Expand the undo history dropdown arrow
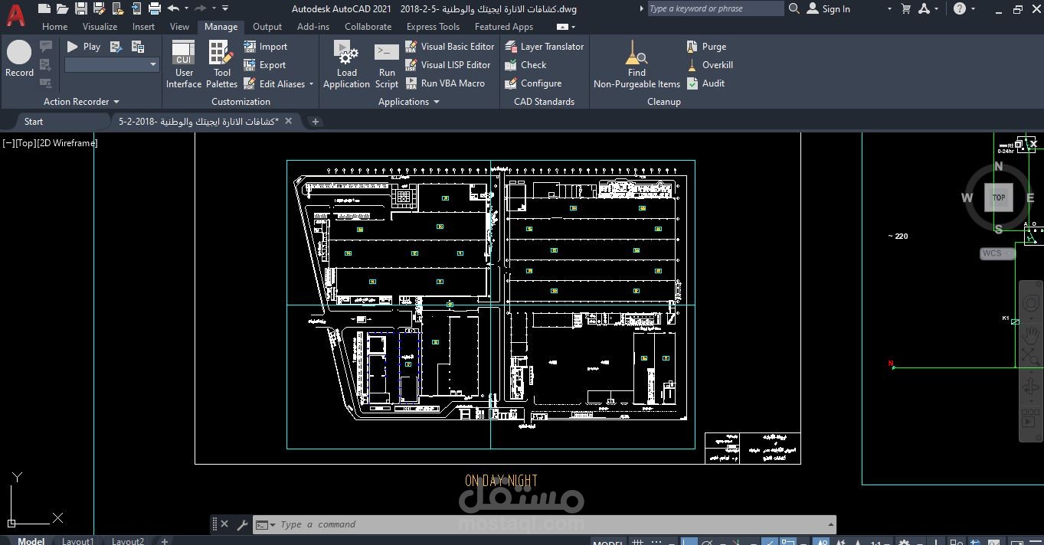 (186, 8)
